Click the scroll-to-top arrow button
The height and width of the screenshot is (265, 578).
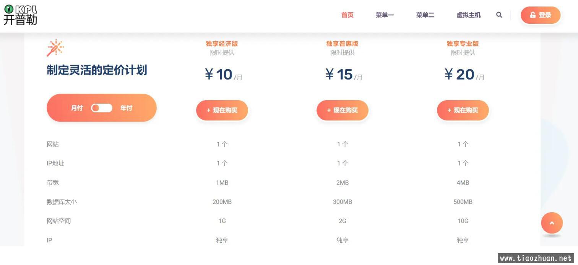pyautogui.click(x=552, y=223)
